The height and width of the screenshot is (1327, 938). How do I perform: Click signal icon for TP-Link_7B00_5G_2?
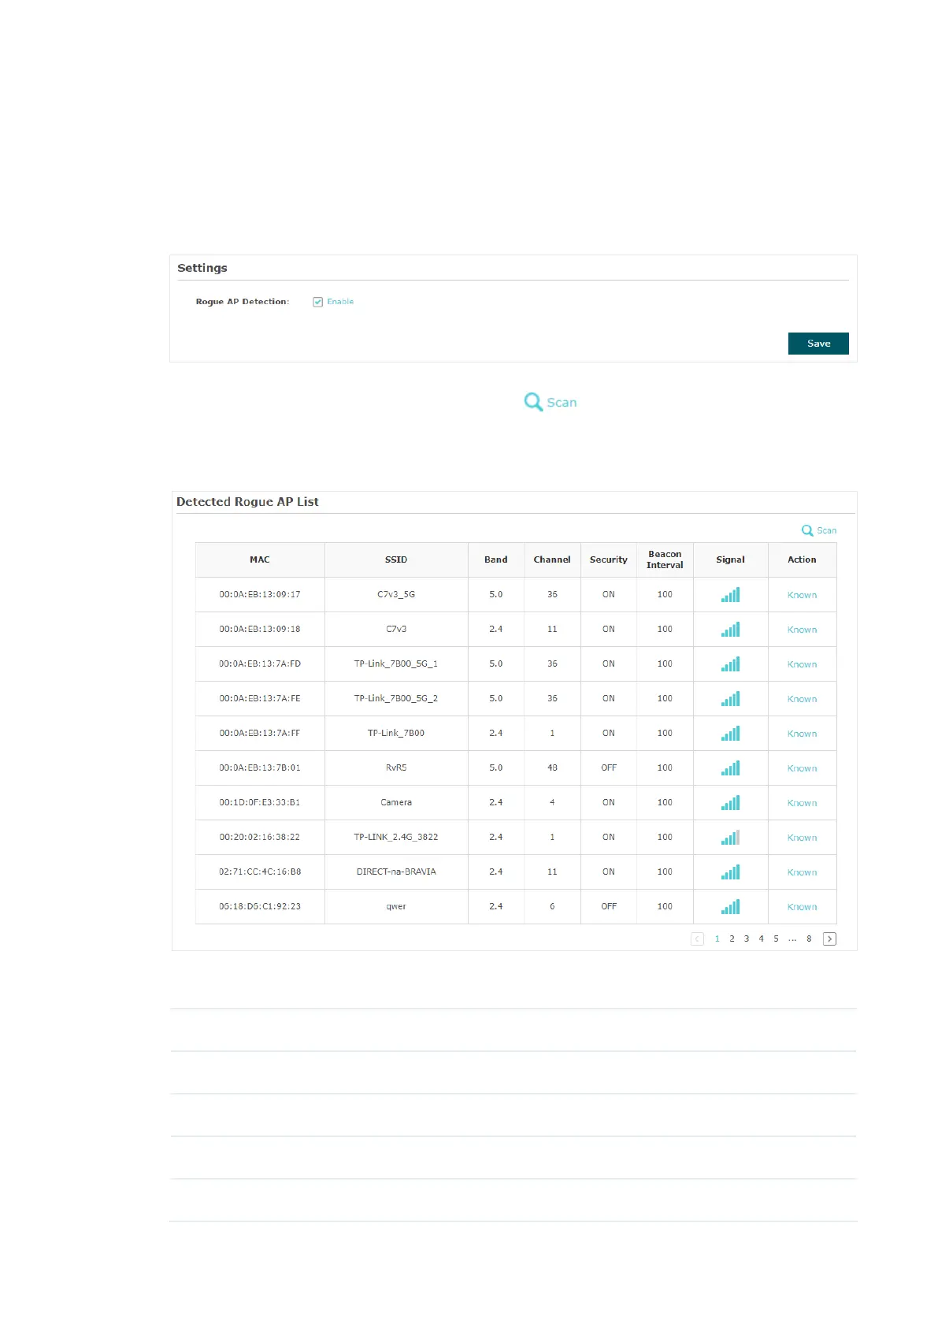[730, 699]
